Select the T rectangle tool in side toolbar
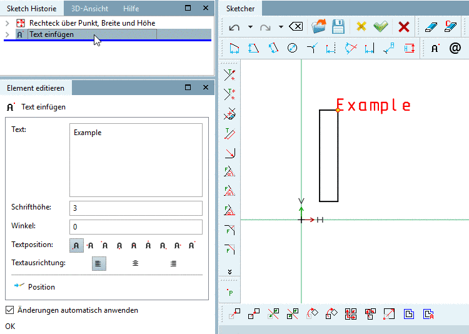Image resolution: width=469 pixels, height=334 pixels. (229, 133)
